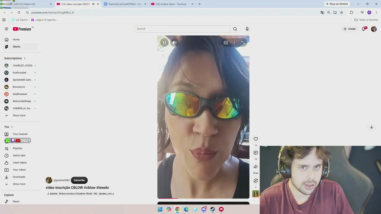Open the Bronziocre subscription channel
Image resolution: width=381 pixels, height=214 pixels.
21,87
